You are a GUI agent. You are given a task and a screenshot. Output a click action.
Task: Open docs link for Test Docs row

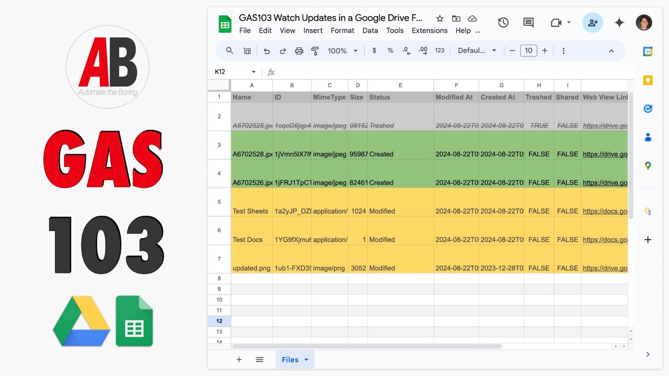point(605,240)
